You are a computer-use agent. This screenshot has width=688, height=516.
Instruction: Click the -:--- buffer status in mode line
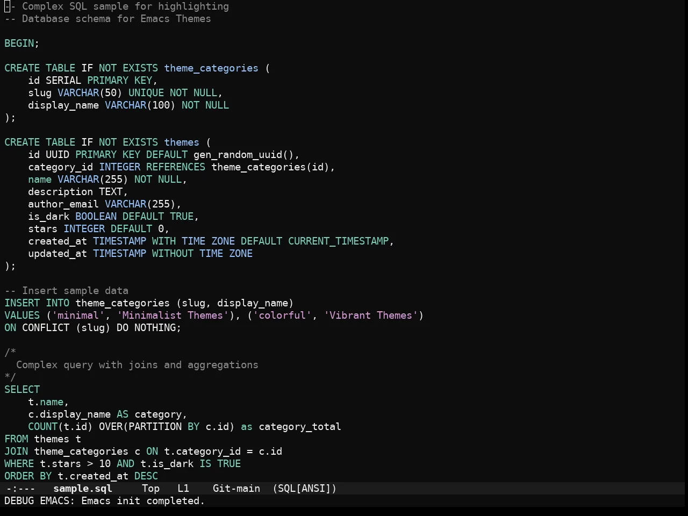[20, 489]
